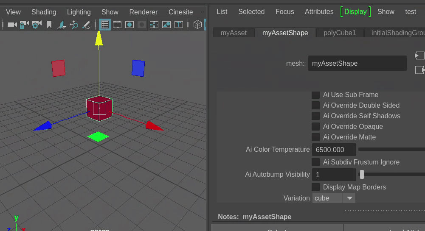Image resolution: width=425 pixels, height=231 pixels.
Task: Expand the panel menu overflow chevron
Action: click(x=202, y=12)
